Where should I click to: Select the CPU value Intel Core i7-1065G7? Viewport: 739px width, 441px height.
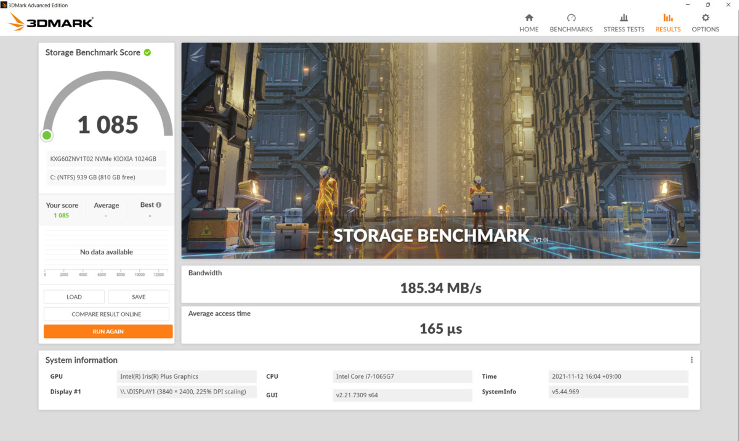pos(402,376)
